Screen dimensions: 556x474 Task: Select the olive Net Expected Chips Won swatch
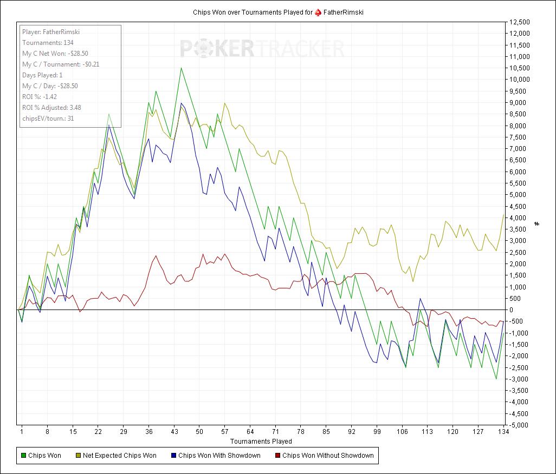tap(77, 456)
